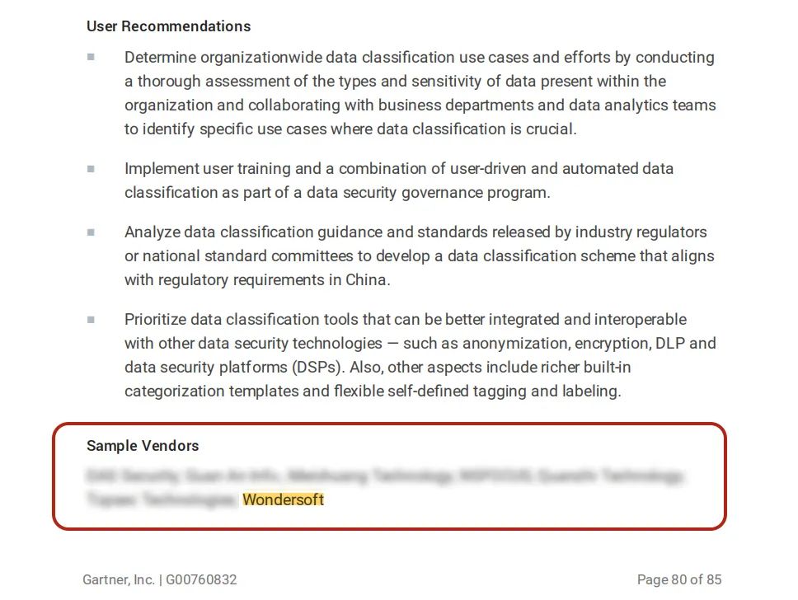The height and width of the screenshot is (600, 798).
Task: Click the line 'Implement user training and a combination'
Action: coord(399,169)
